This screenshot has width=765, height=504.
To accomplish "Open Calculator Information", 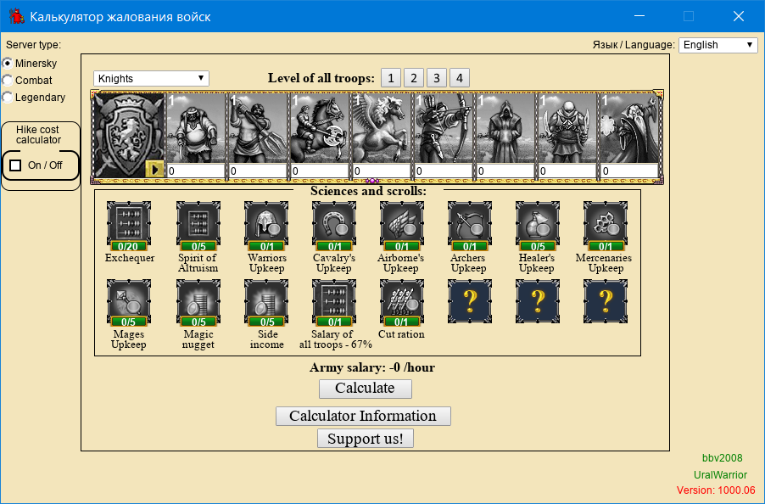I will (x=363, y=416).
